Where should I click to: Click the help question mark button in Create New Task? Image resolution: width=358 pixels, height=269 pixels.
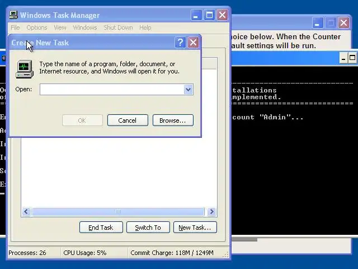click(180, 43)
